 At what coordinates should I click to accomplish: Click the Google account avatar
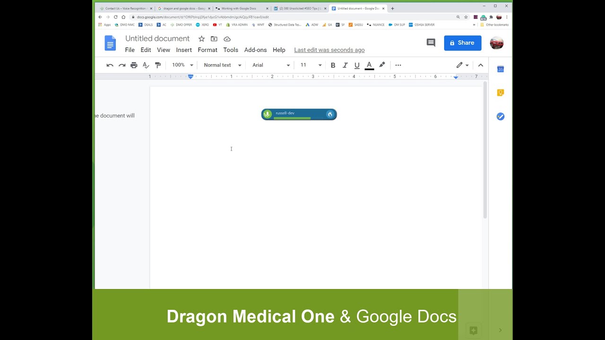pyautogui.click(x=497, y=43)
